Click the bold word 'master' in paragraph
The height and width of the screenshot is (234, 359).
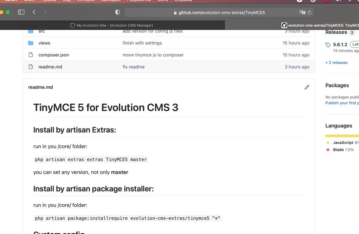(x=120, y=172)
